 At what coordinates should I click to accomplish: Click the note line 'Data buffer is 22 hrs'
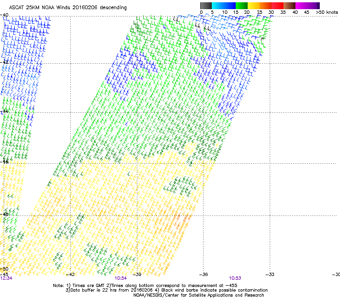pyautogui.click(x=166, y=290)
